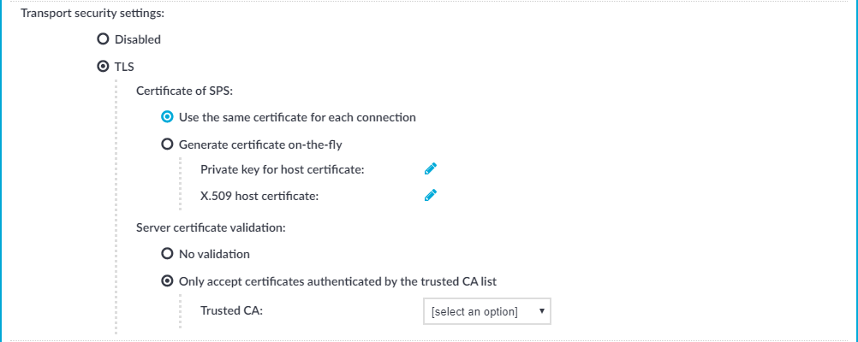This screenshot has width=858, height=342.
Task: Edit the X.509 host certificate pencil icon
Action: point(431,195)
